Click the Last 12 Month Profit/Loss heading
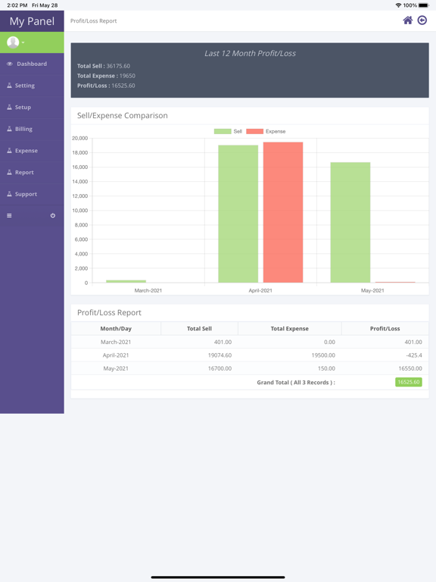The height and width of the screenshot is (582, 436). coord(250,54)
